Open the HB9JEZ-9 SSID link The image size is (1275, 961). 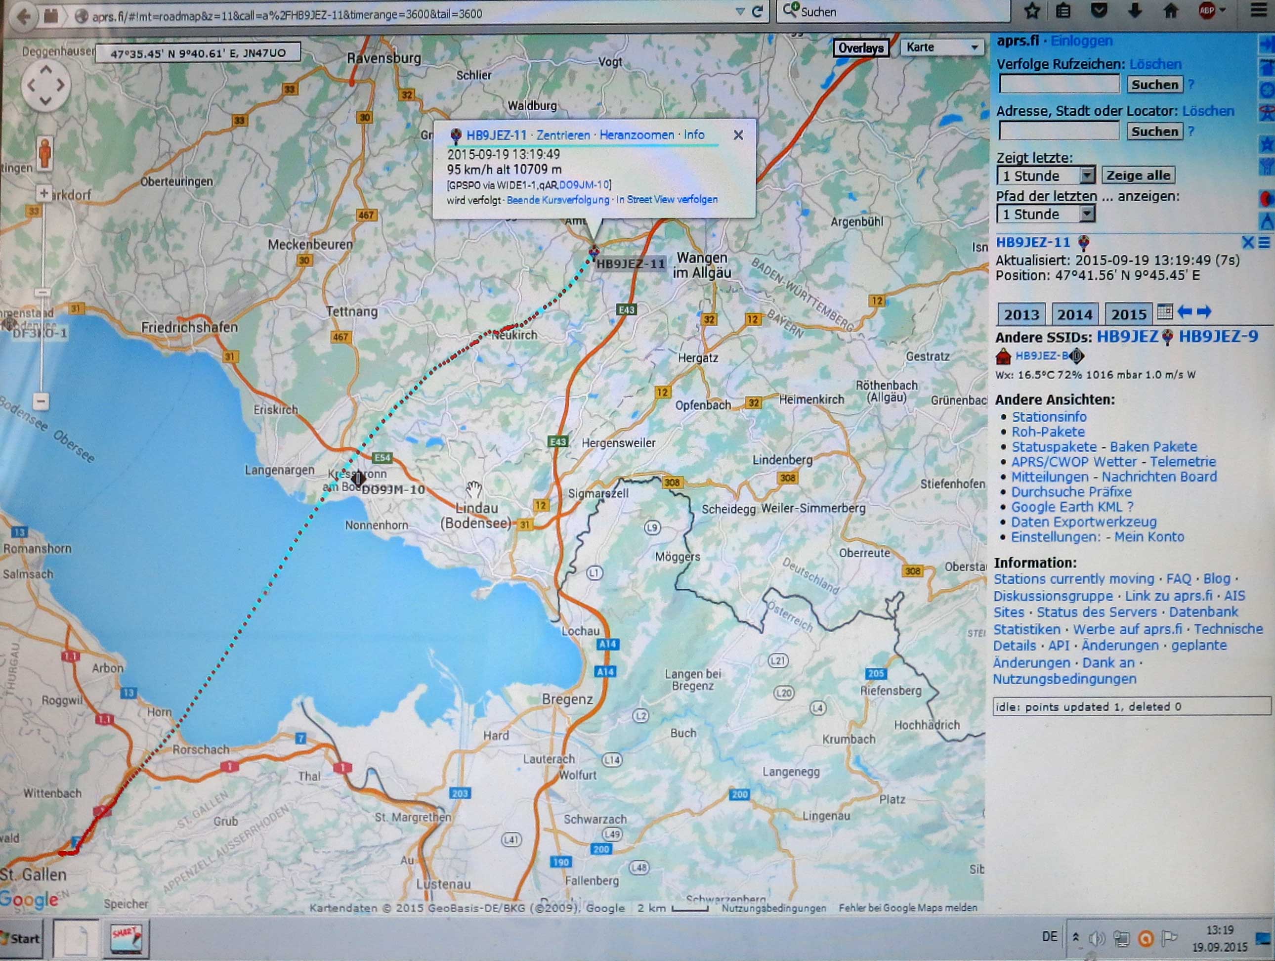coord(1218,336)
